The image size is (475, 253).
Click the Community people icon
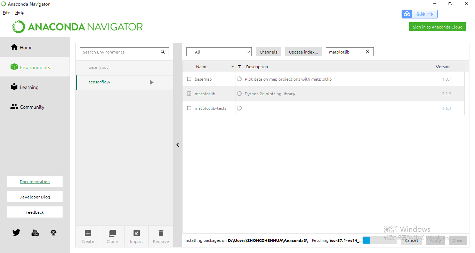(x=14, y=107)
